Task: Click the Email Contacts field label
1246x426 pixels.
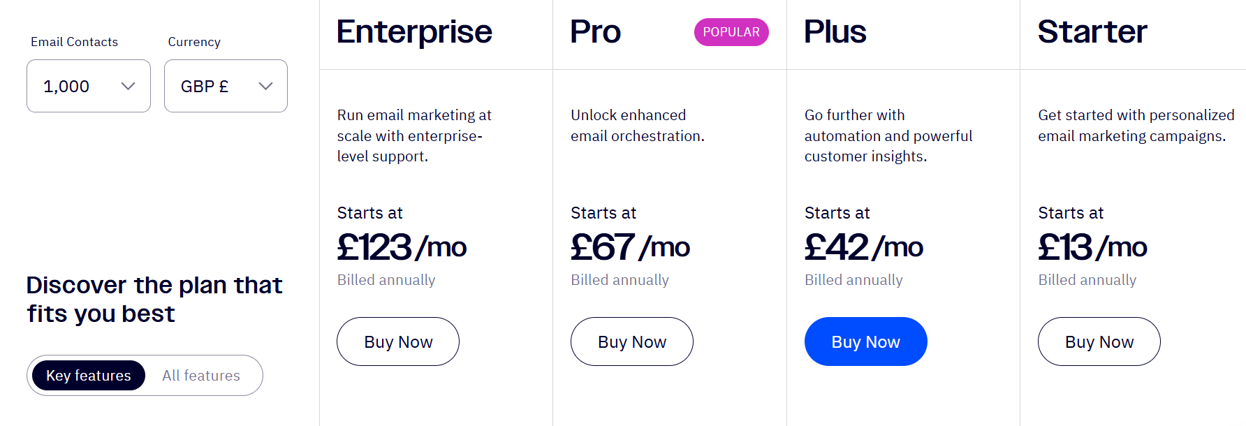Action: pos(74,42)
